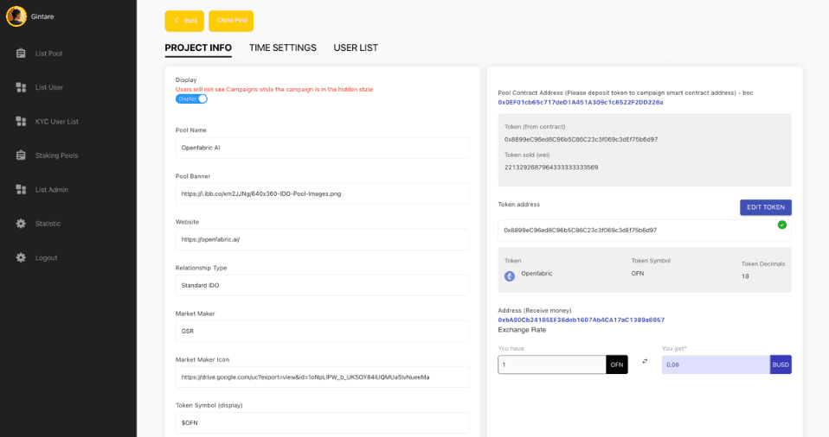Viewport: 829px width, 437px height.
Task: Click the Gintare profile avatar
Action: coord(16,16)
